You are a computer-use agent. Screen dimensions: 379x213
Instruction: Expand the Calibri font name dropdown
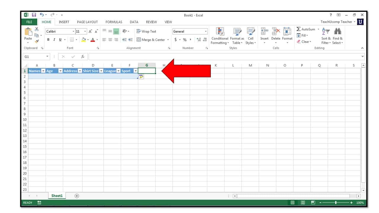tap(74, 31)
